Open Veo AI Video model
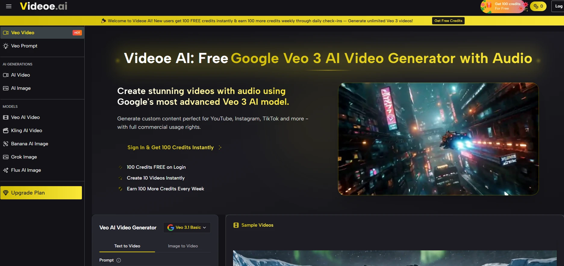 [x=42, y=117]
